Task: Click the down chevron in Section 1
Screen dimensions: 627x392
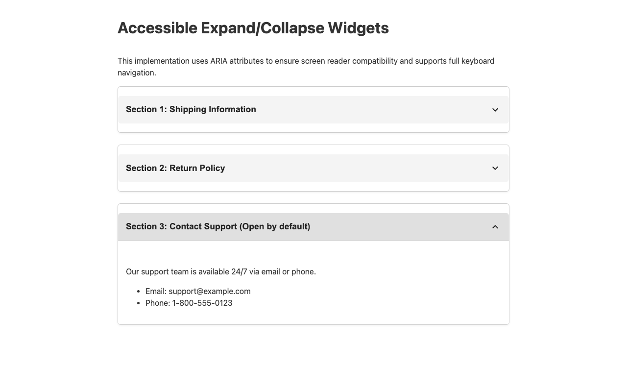Action: tap(495, 110)
